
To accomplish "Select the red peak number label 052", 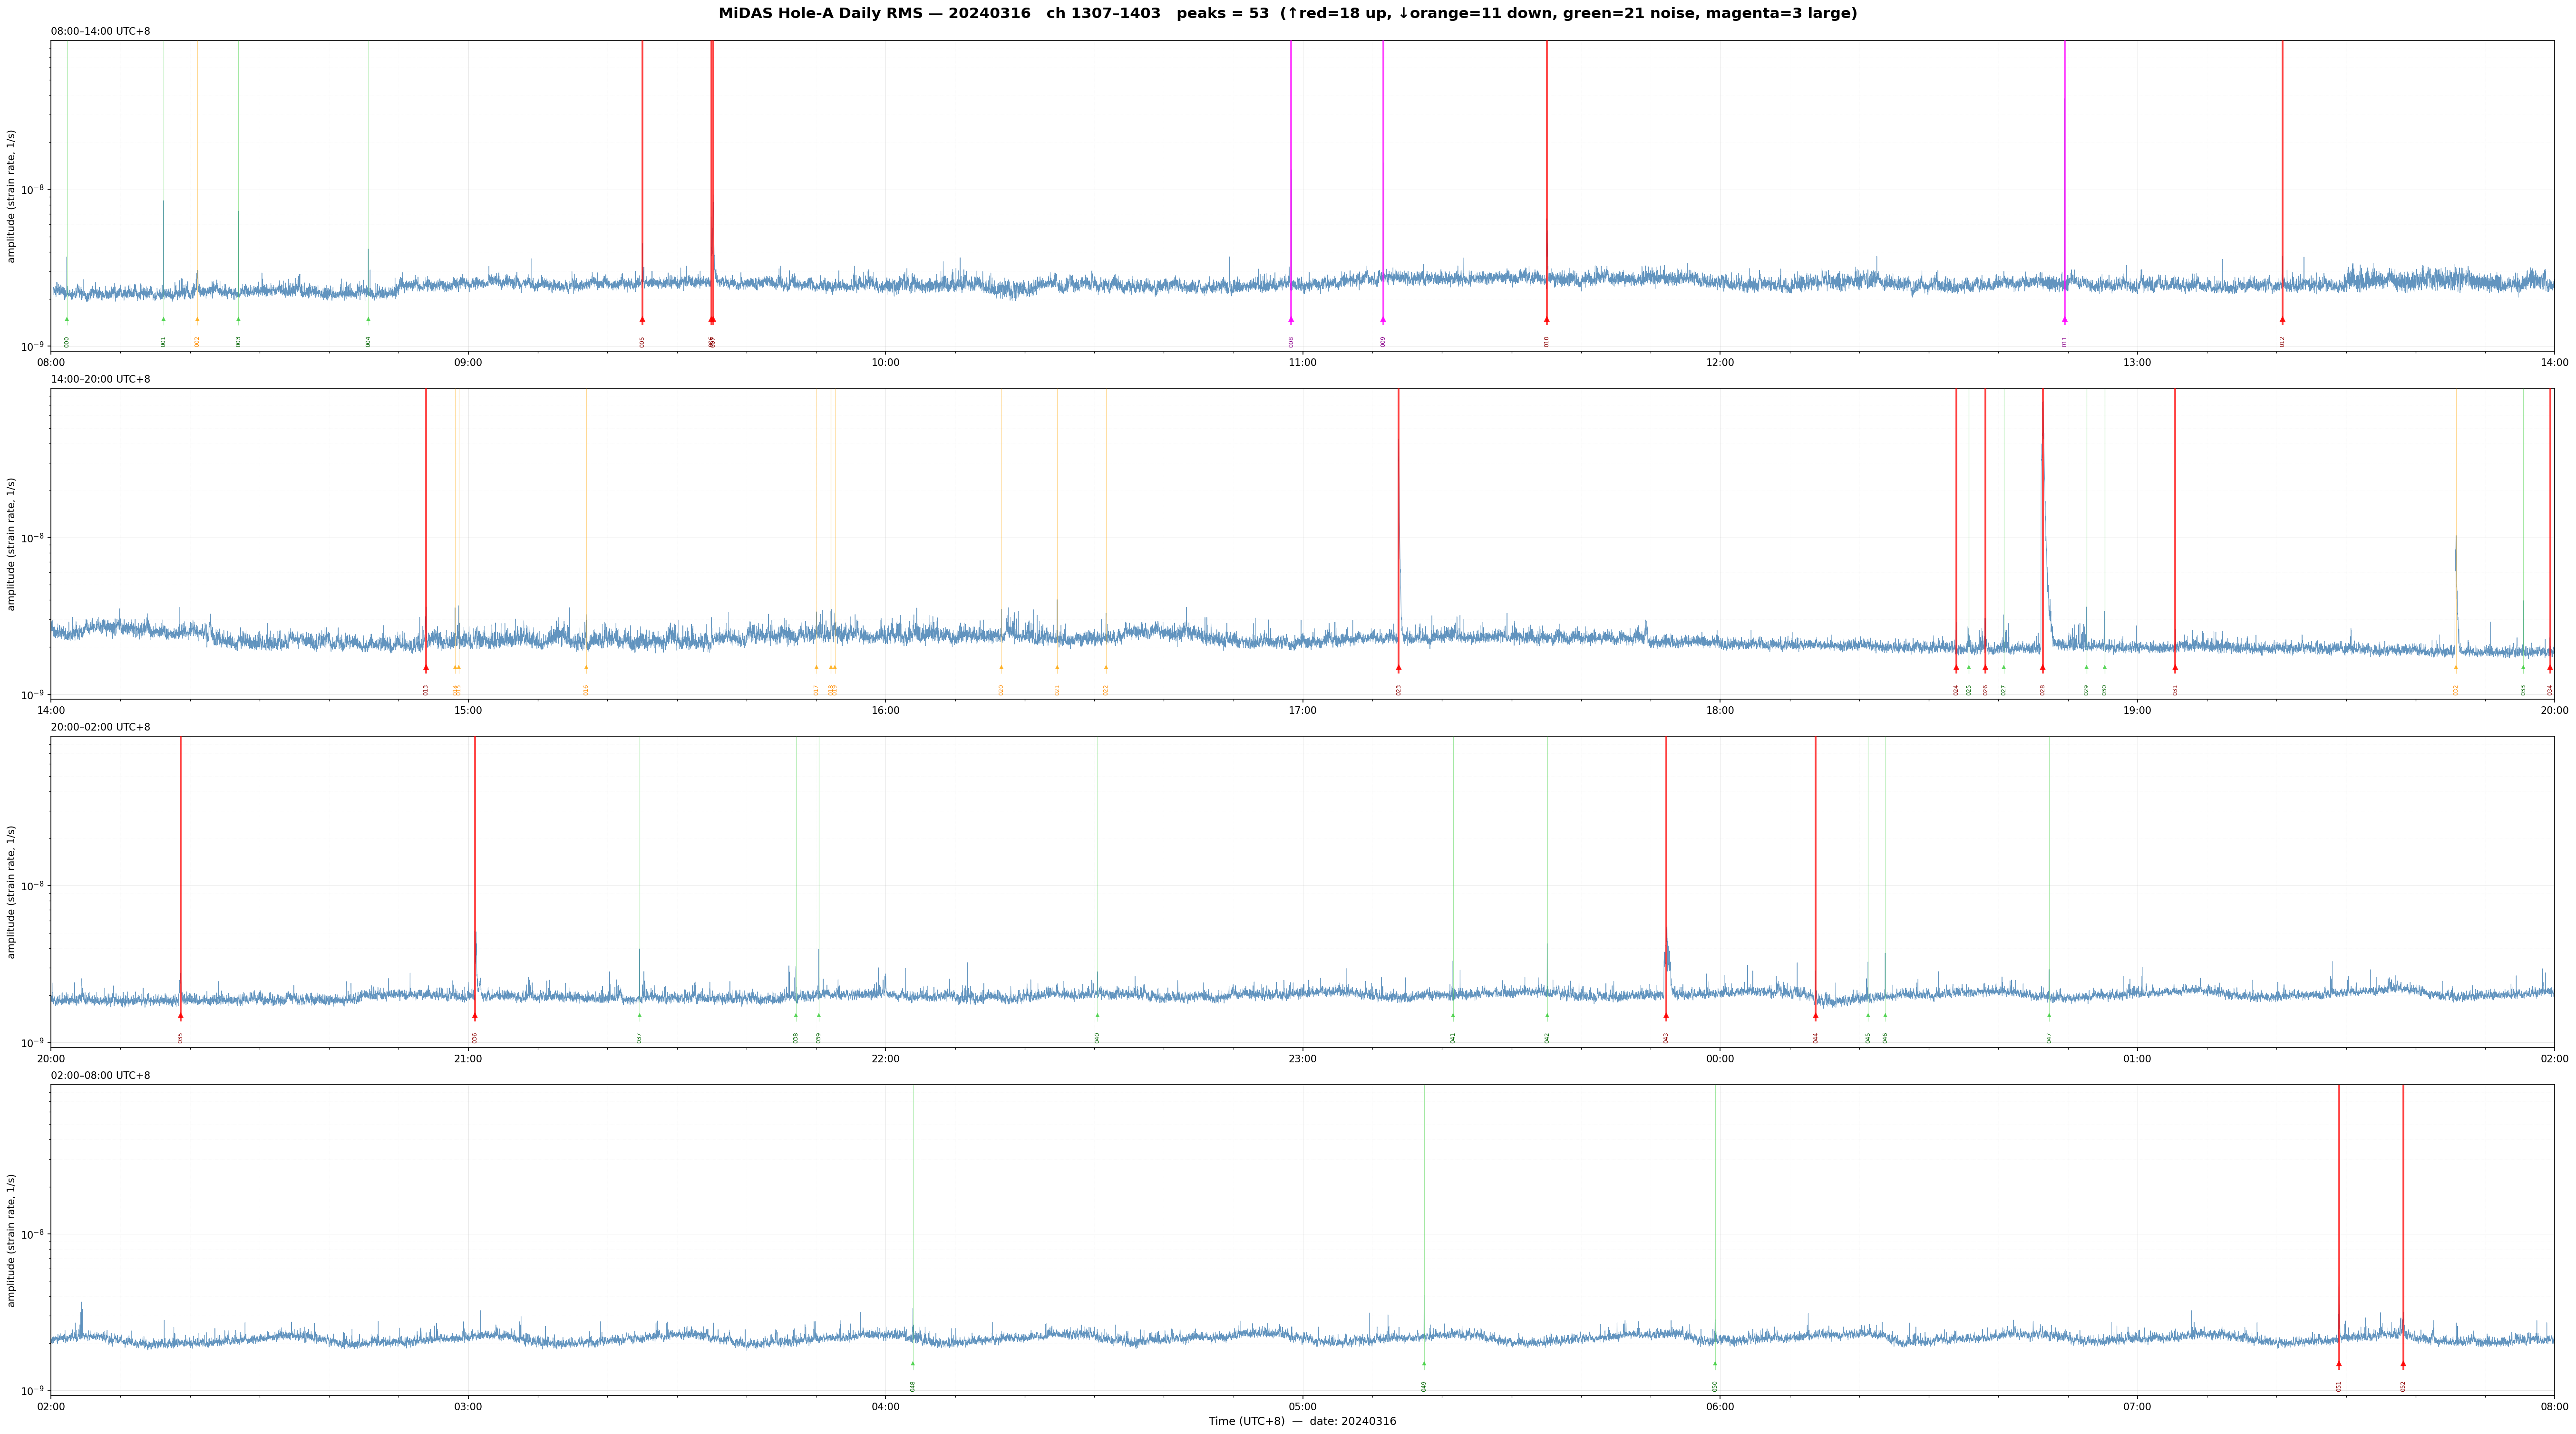I will pyautogui.click(x=2403, y=1386).
